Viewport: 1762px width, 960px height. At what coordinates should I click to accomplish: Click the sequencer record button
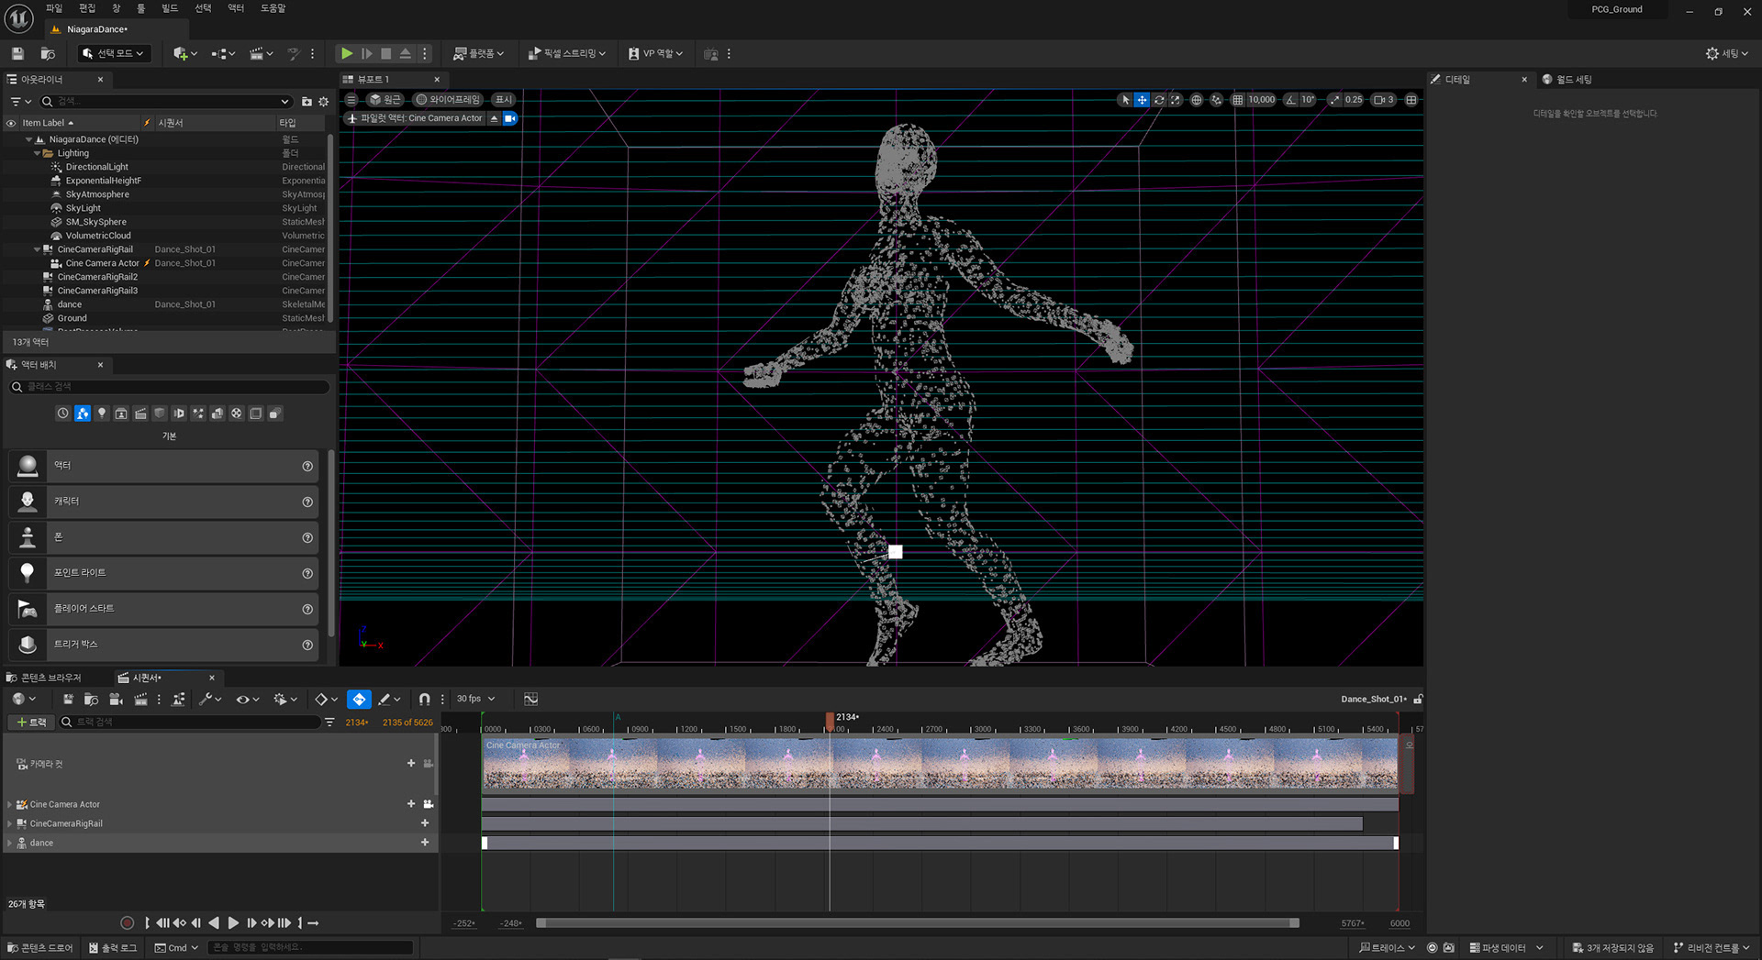point(128,922)
